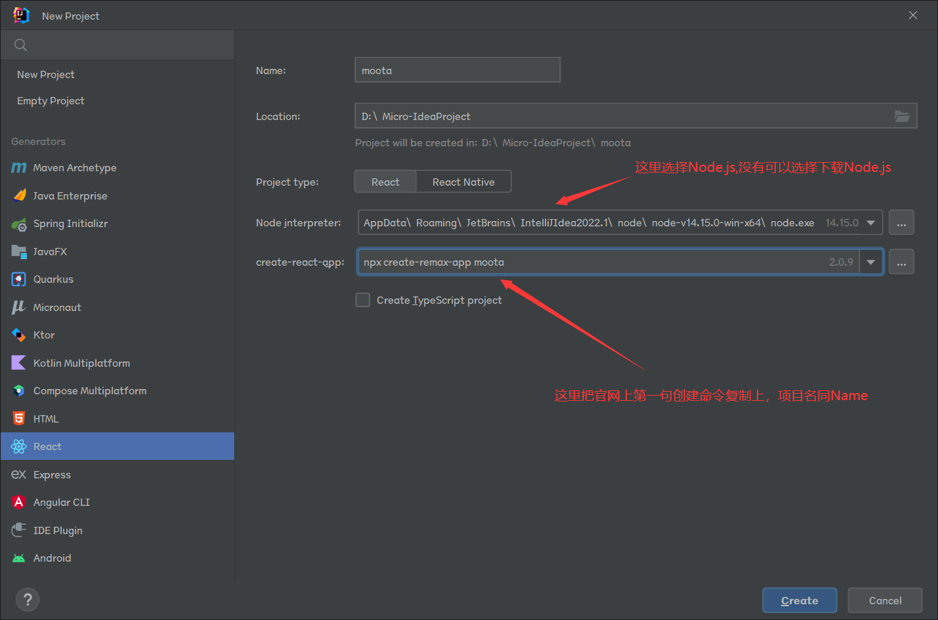
Task: Choose Java Enterprise generator label
Action: [70, 196]
